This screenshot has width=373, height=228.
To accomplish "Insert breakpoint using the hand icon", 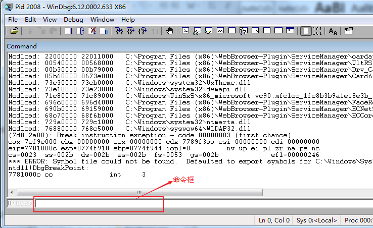I will pos(170,31).
